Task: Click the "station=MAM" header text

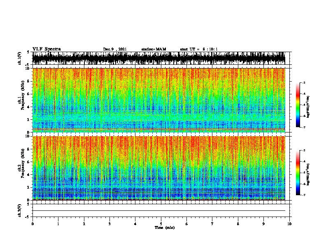Action: coord(154,49)
